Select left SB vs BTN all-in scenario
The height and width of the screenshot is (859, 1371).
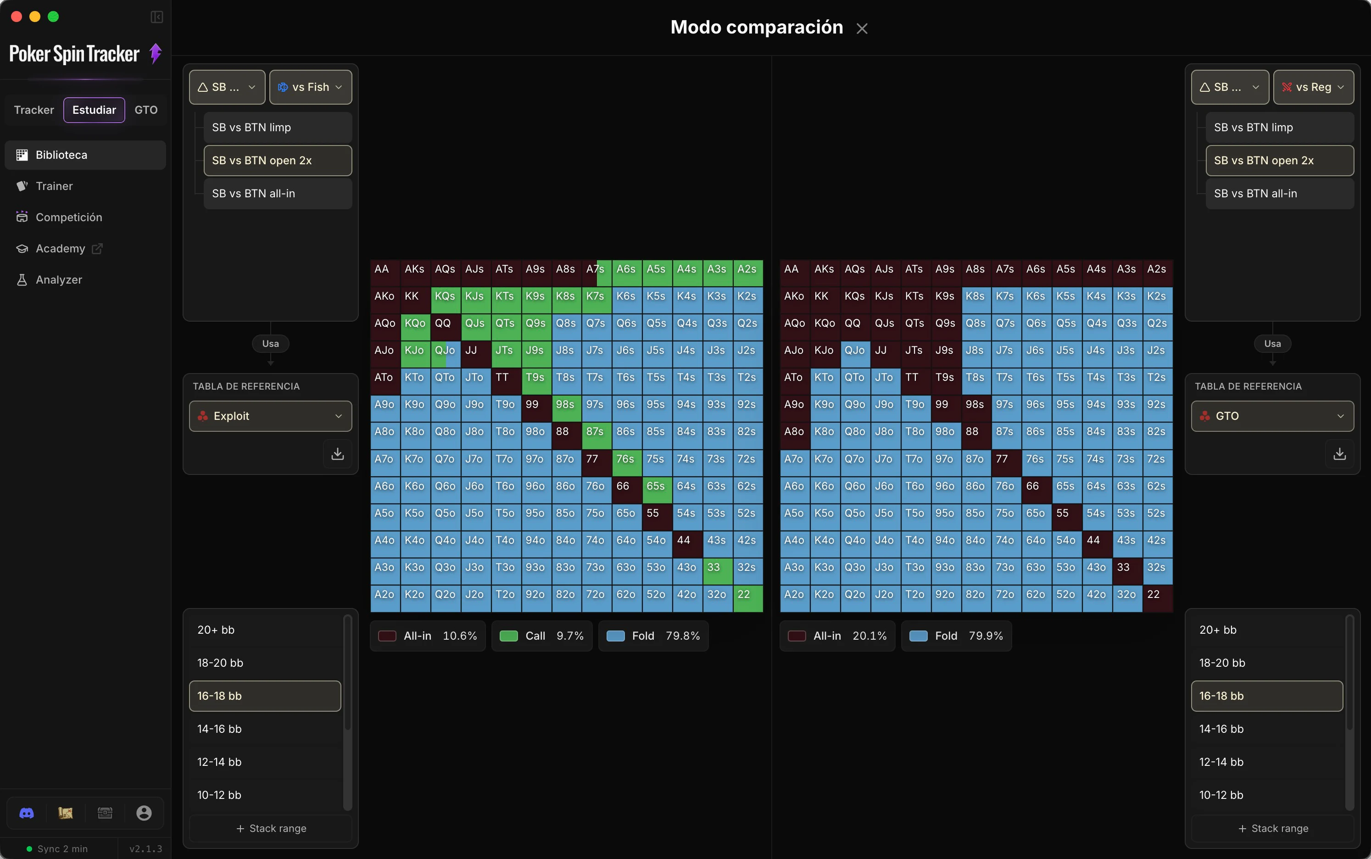click(x=278, y=194)
